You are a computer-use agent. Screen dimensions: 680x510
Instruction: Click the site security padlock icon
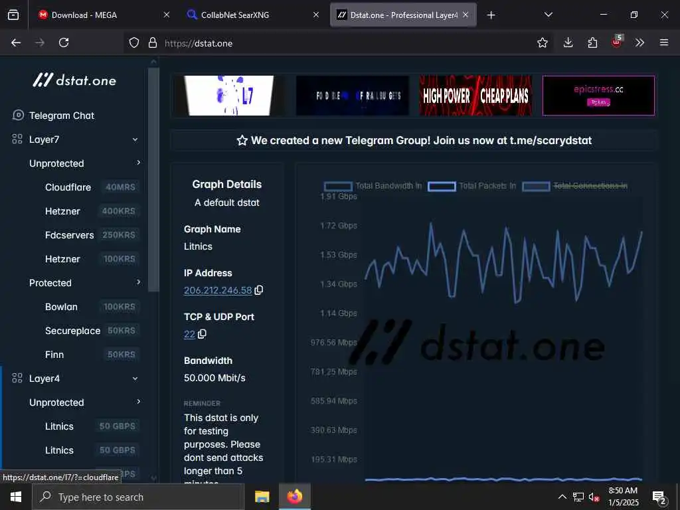point(152,42)
